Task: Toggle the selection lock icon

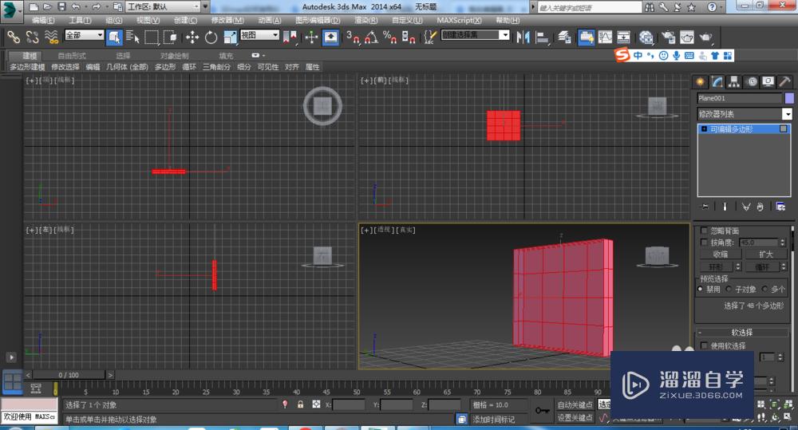Action: [300, 405]
